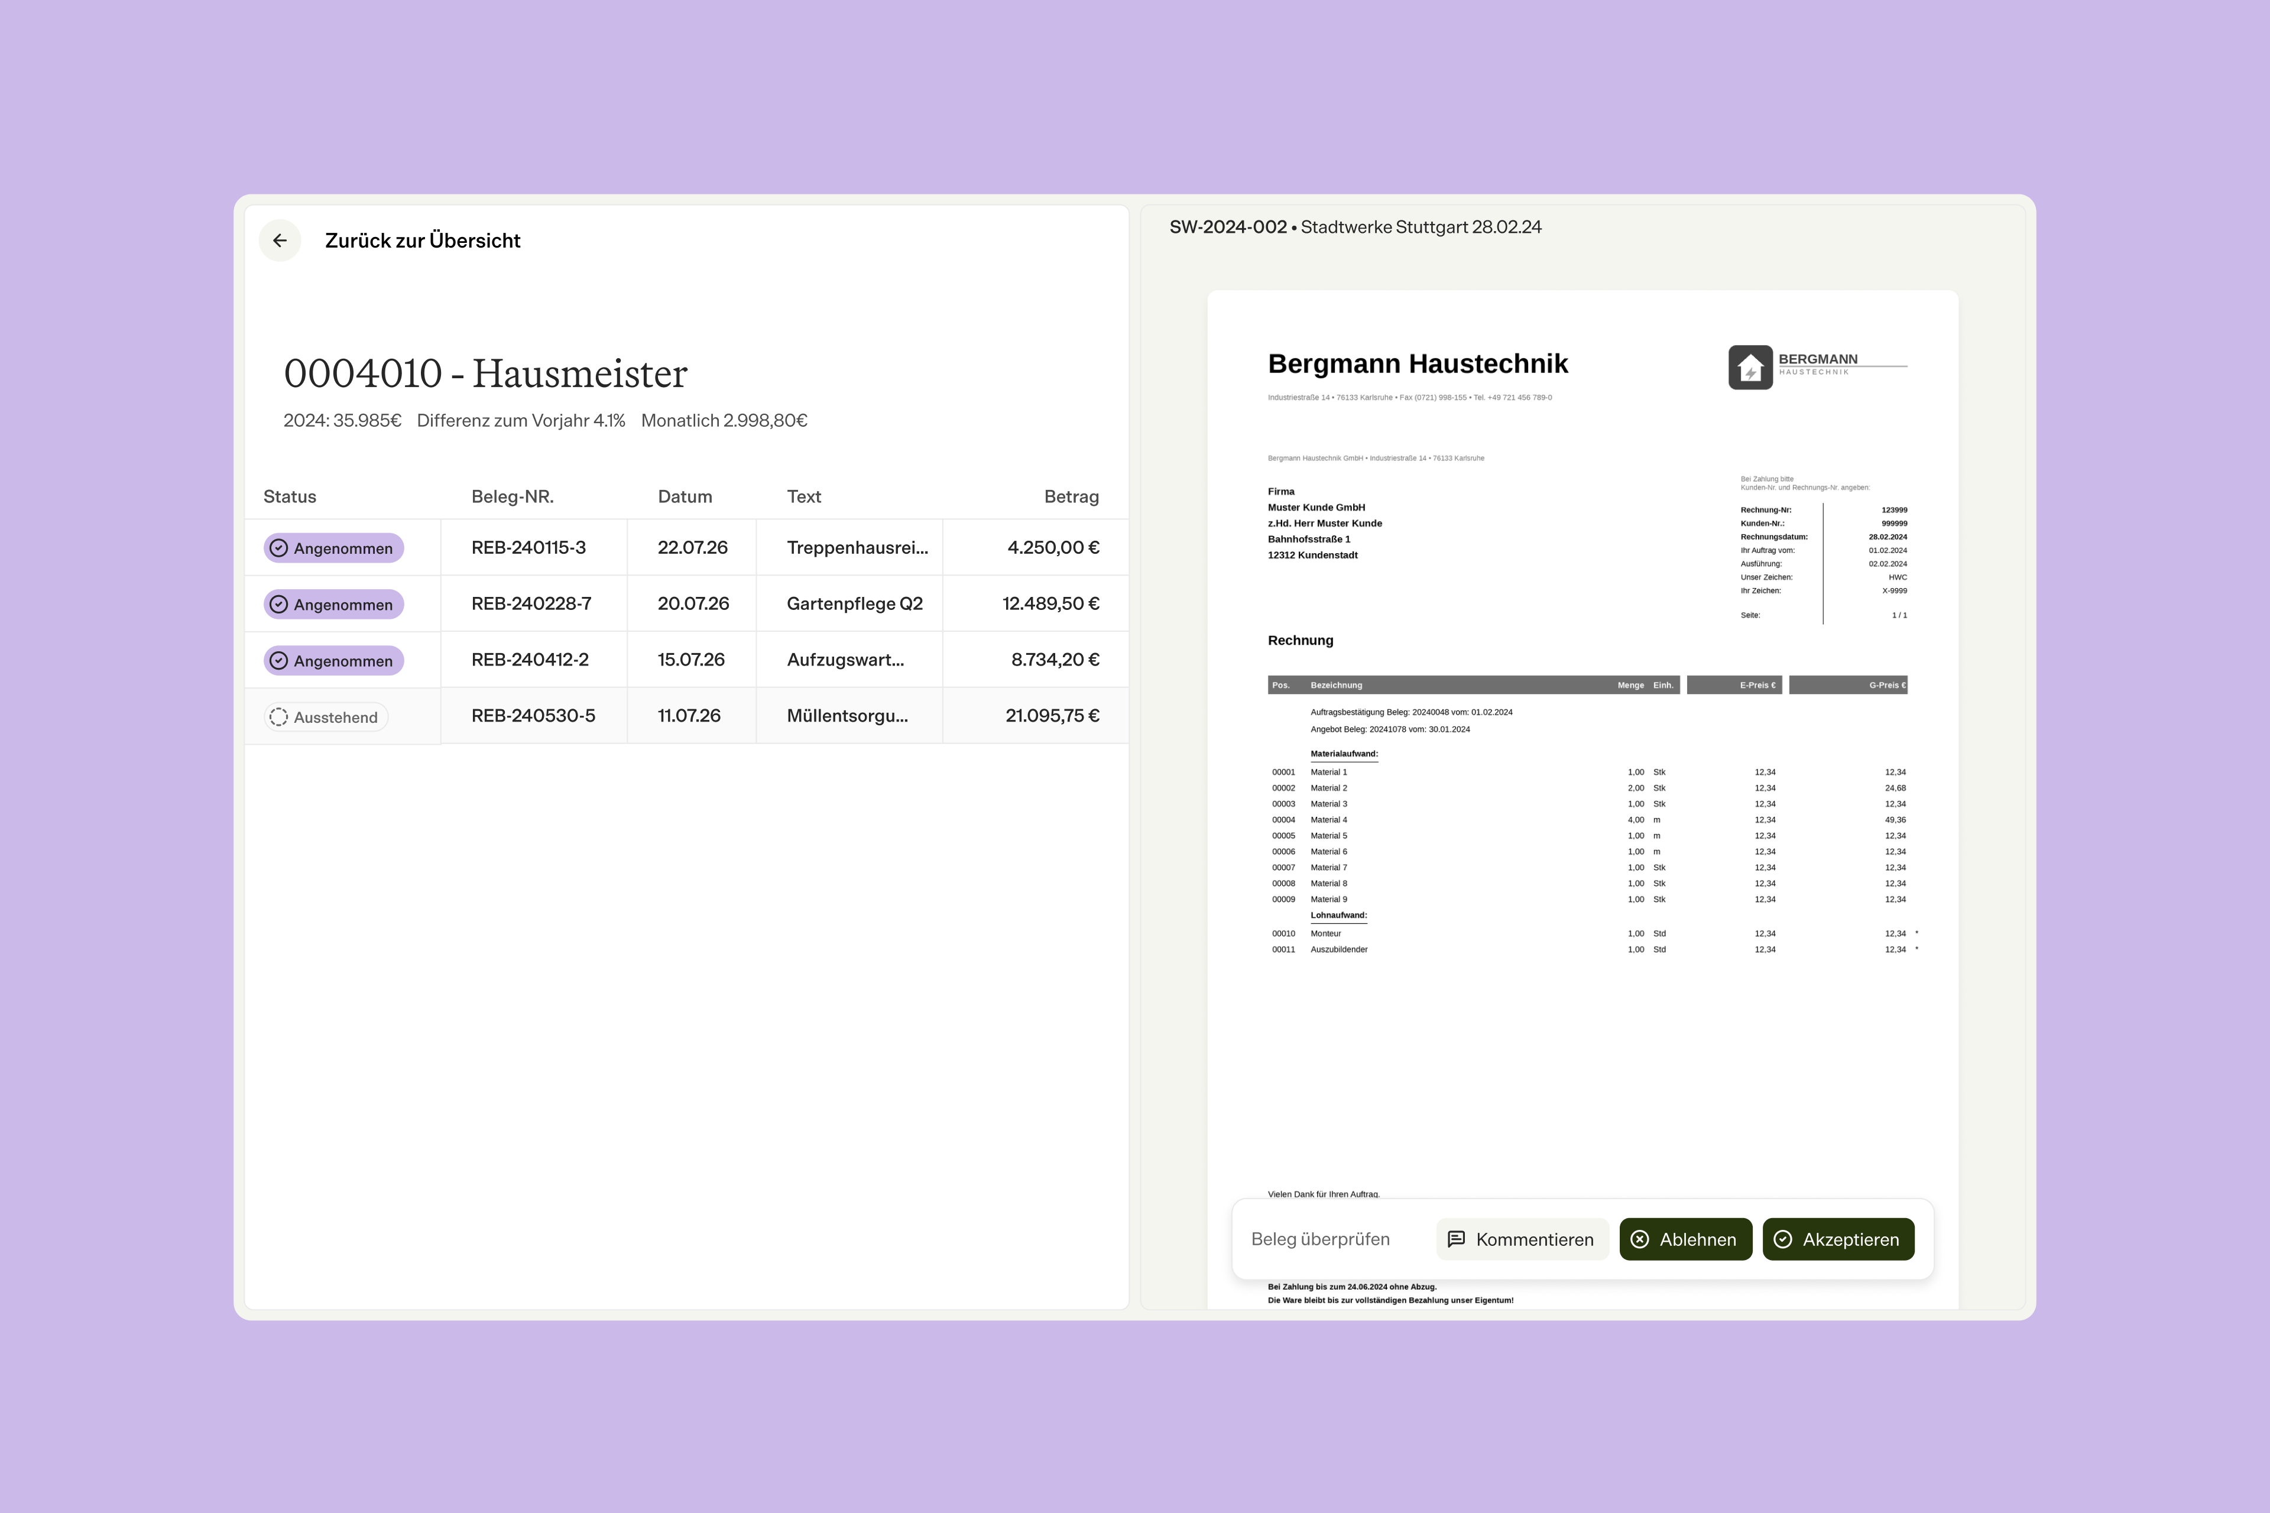Click the checkmark icon in Akzeptieren
This screenshot has width=2270, height=1513.
(x=1783, y=1239)
